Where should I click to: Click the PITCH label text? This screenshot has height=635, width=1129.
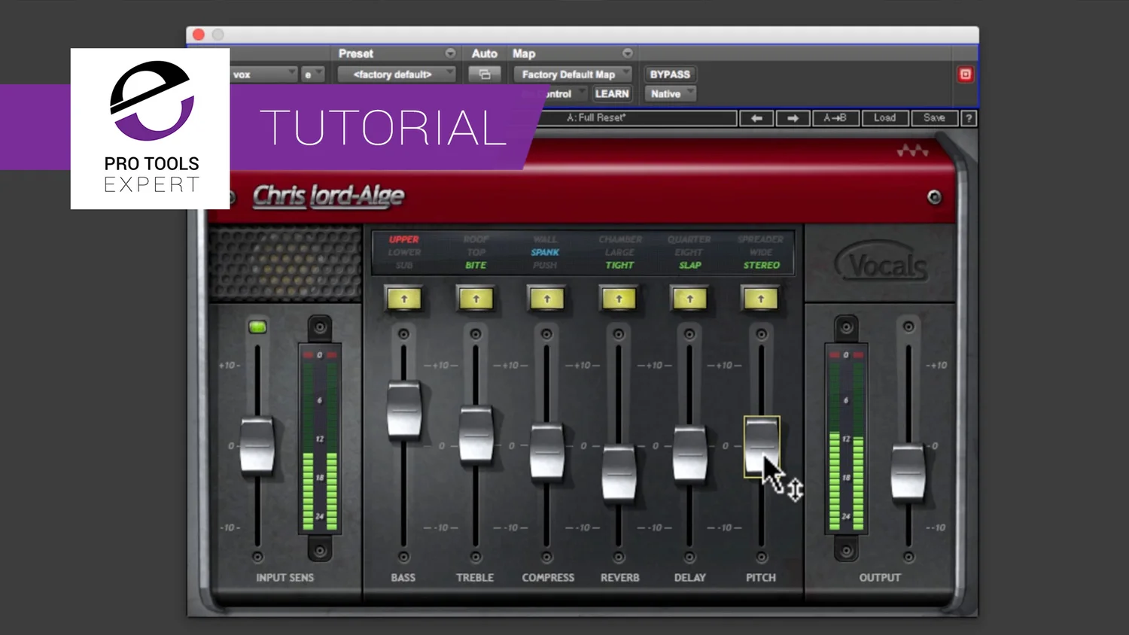click(x=761, y=578)
